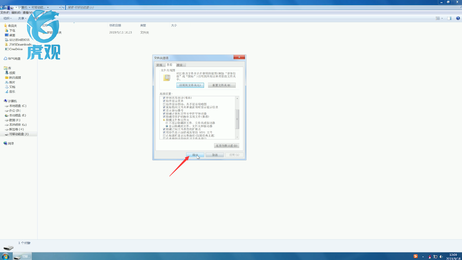
Task: Select the 桌面 desktop icon
Action: 7,35
